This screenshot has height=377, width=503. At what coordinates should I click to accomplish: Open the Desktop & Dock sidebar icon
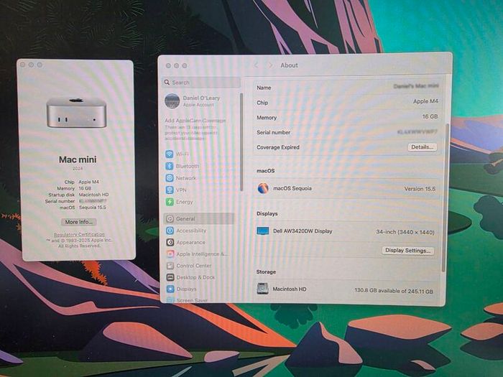tap(170, 277)
